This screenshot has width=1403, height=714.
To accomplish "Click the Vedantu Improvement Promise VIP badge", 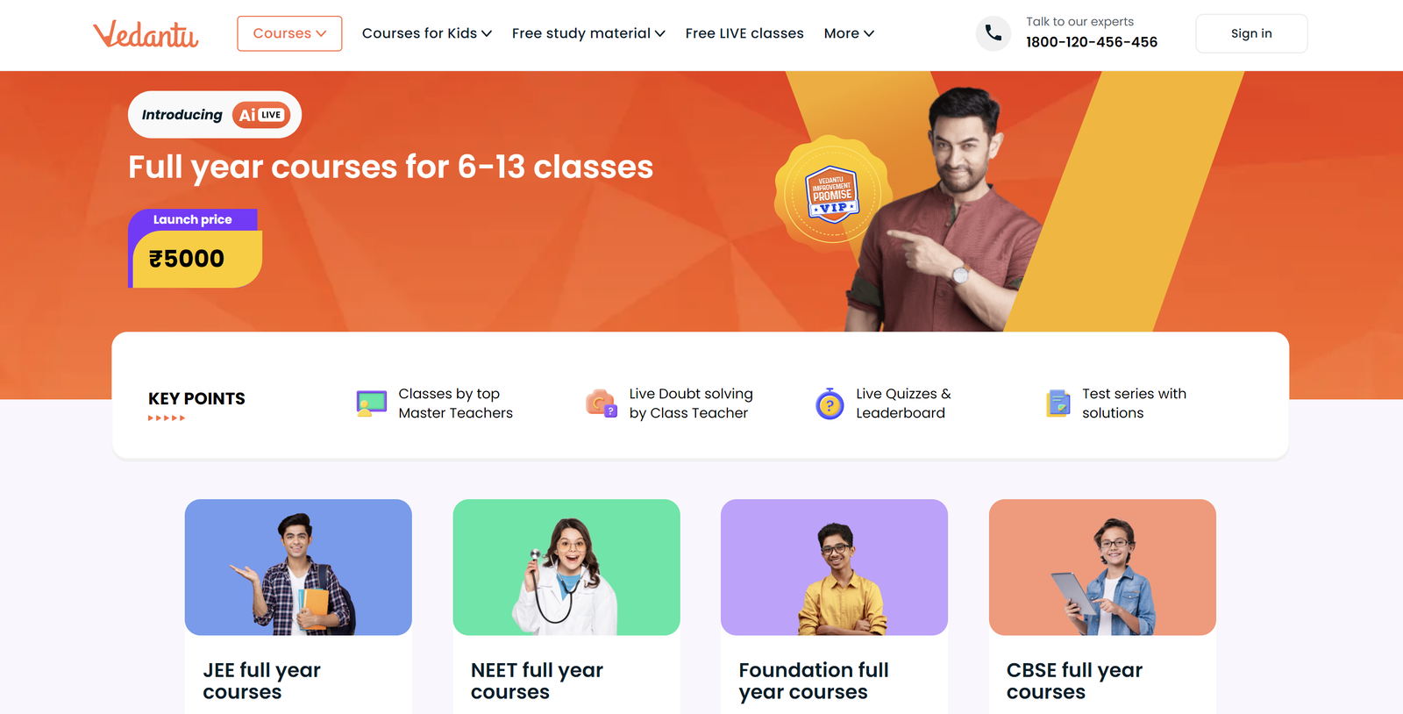I will click(833, 194).
